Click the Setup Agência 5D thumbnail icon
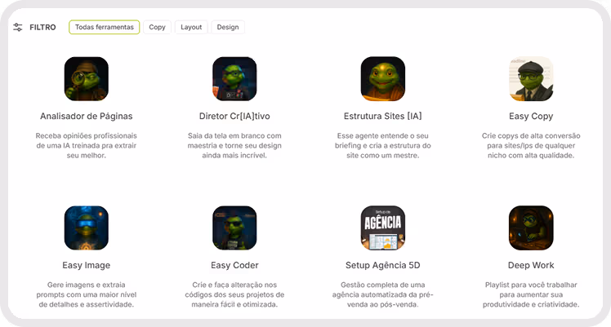Viewport: 611px width, 327px height. click(382, 228)
